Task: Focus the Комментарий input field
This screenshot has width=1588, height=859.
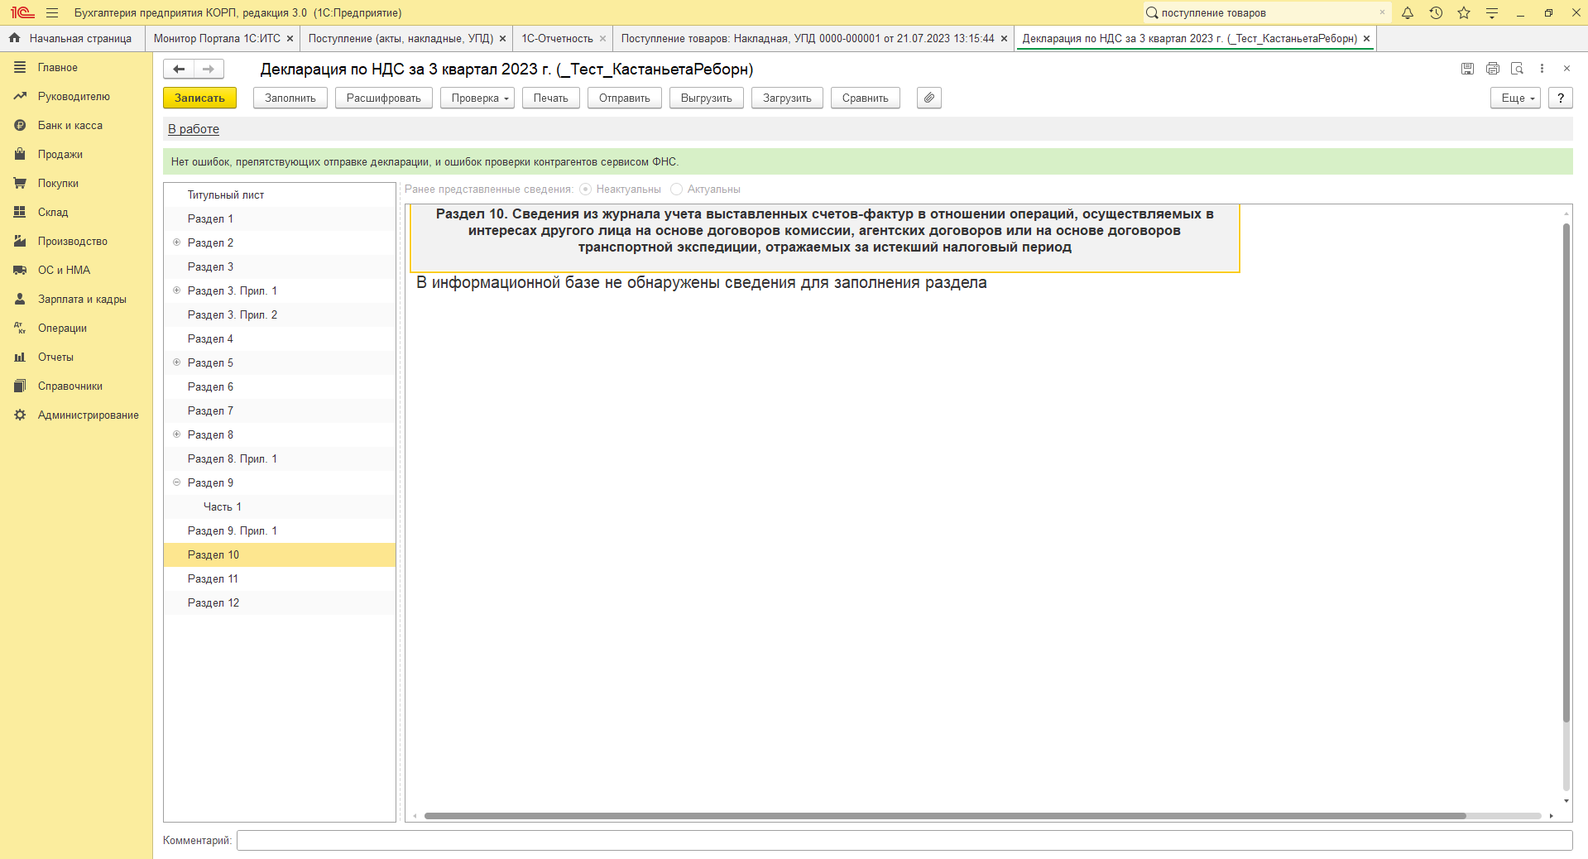Action: point(904,841)
